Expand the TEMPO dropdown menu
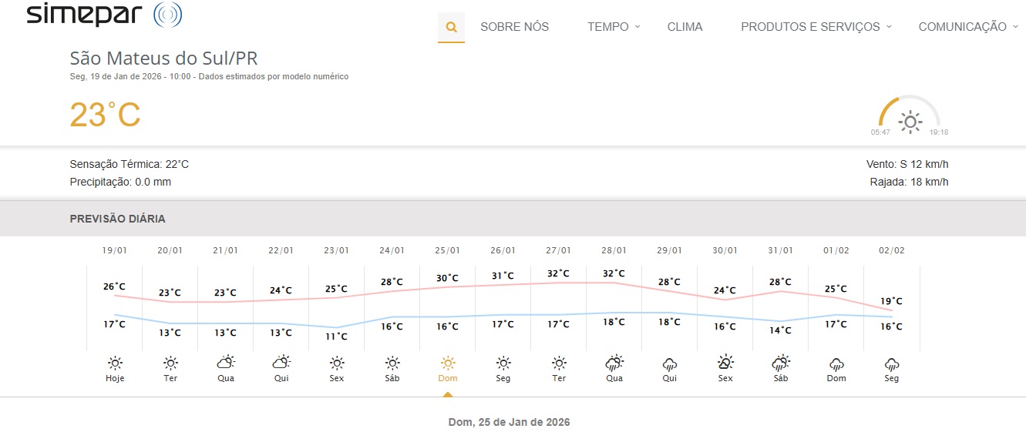Viewport: 1026px width, 432px height. 614,27
